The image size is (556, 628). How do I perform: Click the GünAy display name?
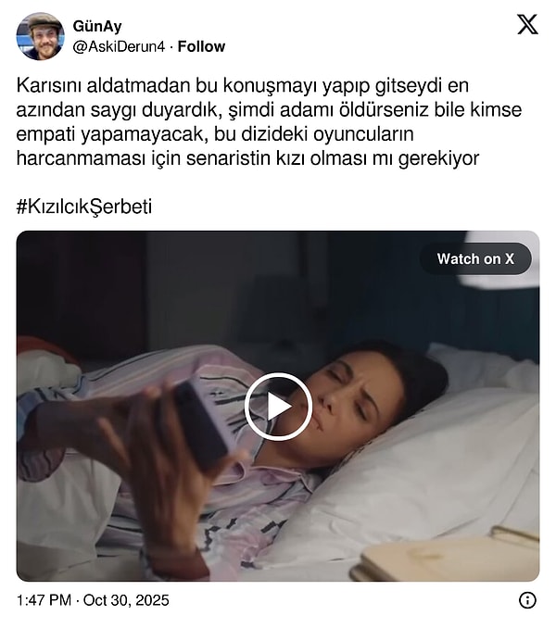click(x=97, y=27)
